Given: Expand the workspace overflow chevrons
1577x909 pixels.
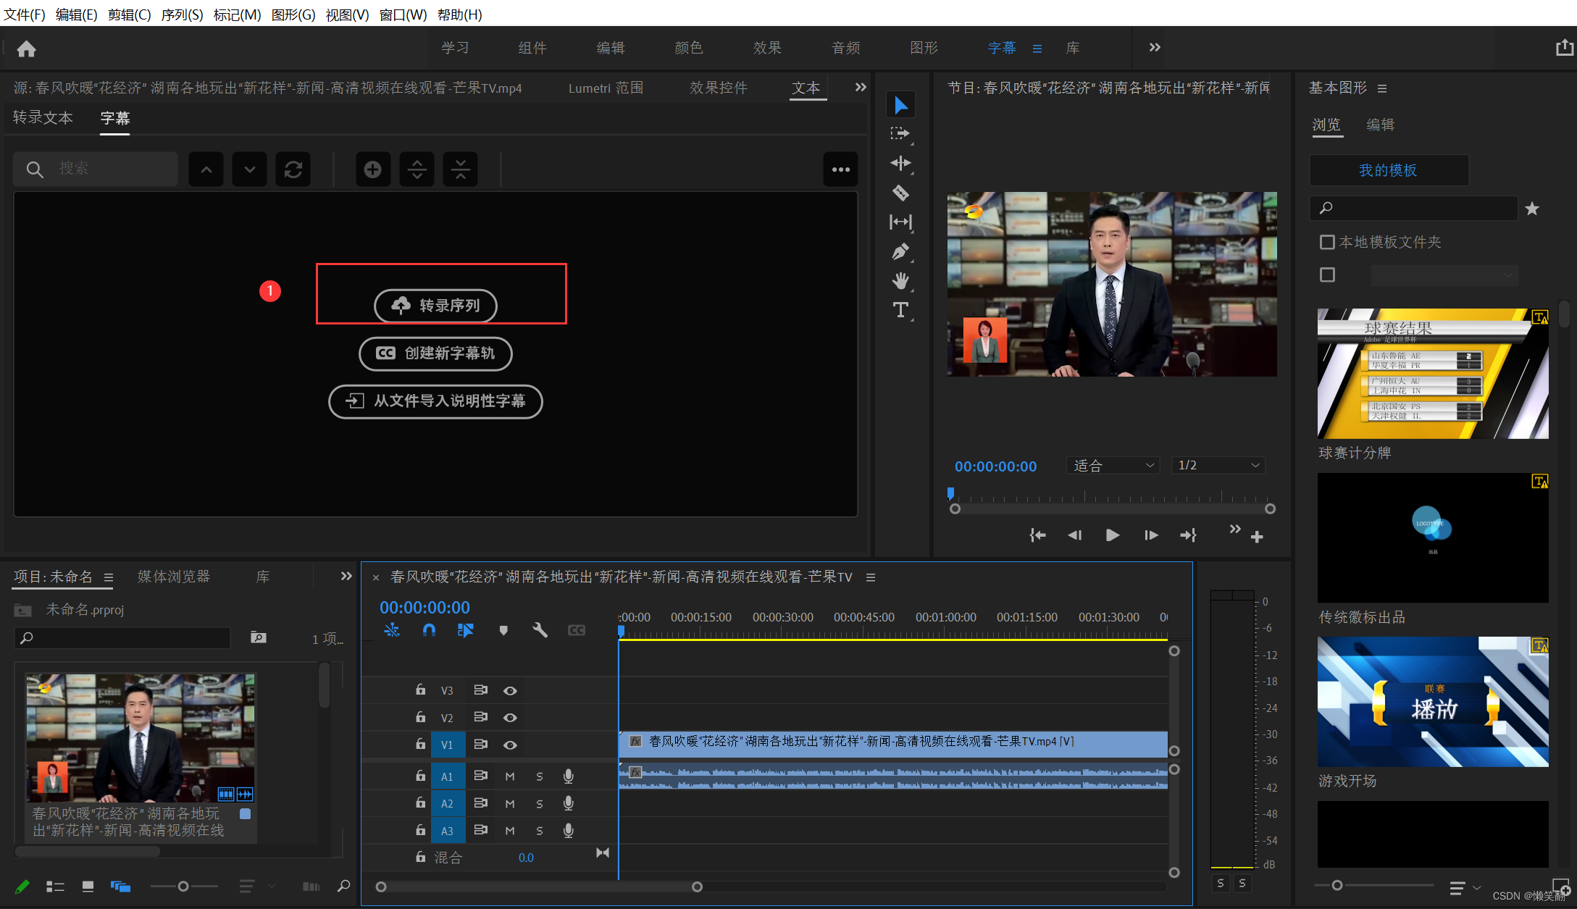Looking at the screenshot, I should [x=1155, y=48].
